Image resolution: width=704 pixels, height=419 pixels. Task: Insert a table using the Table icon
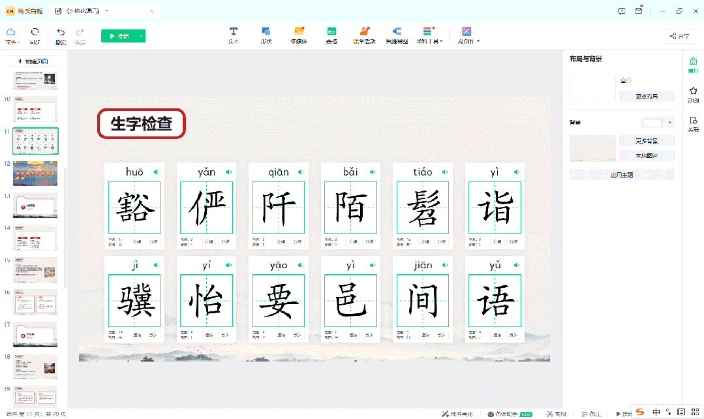331,35
